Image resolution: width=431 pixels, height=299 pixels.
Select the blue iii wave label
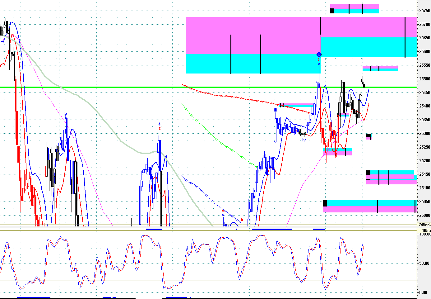click(x=276, y=110)
